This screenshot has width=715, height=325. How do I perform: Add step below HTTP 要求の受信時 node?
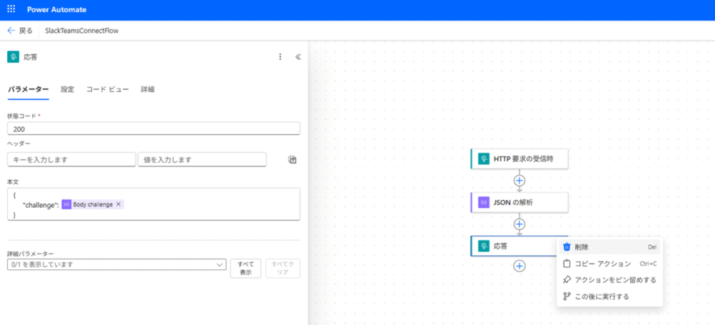point(519,180)
